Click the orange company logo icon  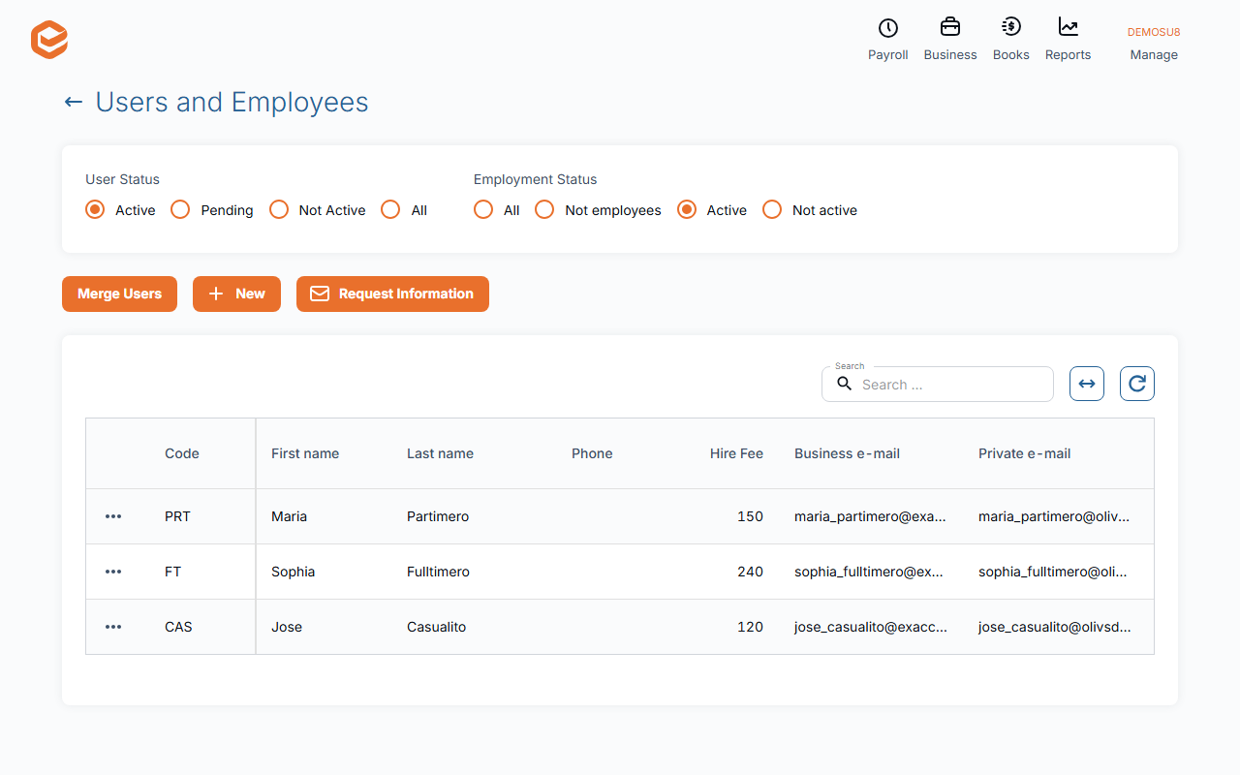tap(49, 40)
